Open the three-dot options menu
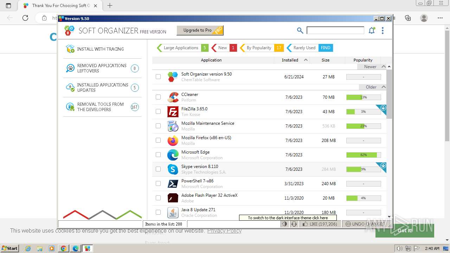This screenshot has width=450, height=253. coord(382,31)
